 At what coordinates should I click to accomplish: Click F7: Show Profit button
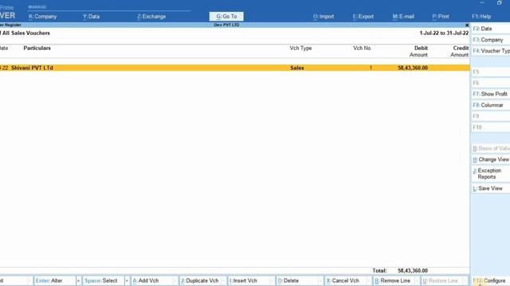tap(491, 94)
